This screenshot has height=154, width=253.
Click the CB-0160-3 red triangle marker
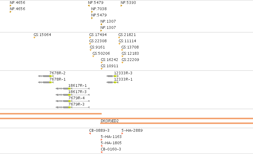(x=101, y=152)
